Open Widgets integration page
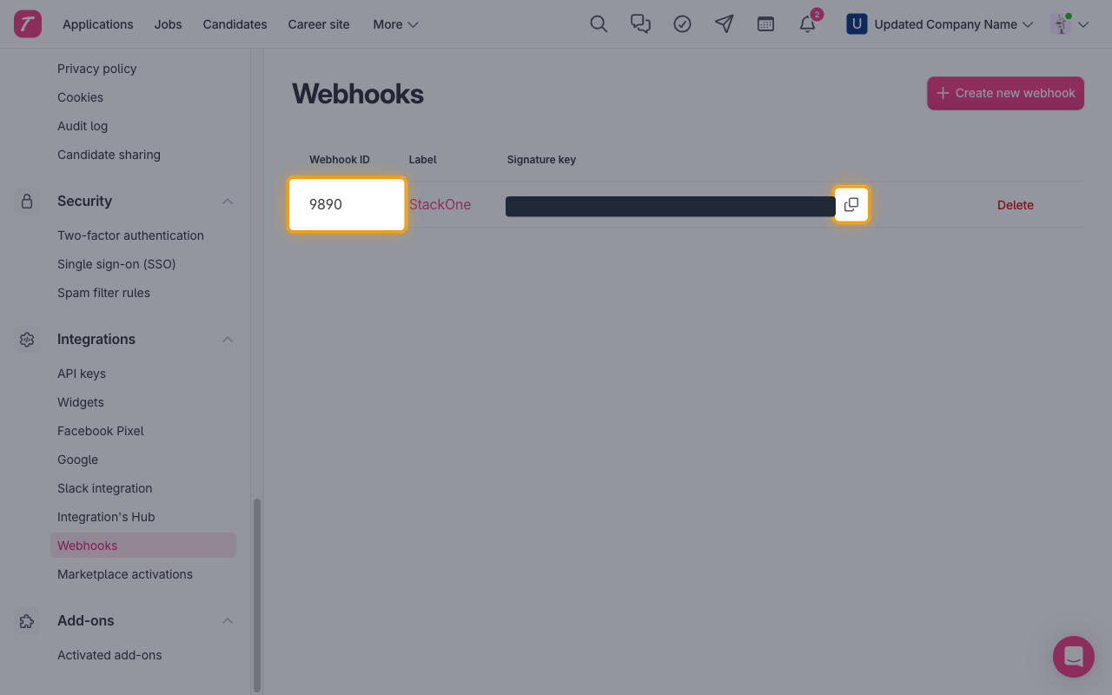The image size is (1112, 695). pyautogui.click(x=81, y=402)
